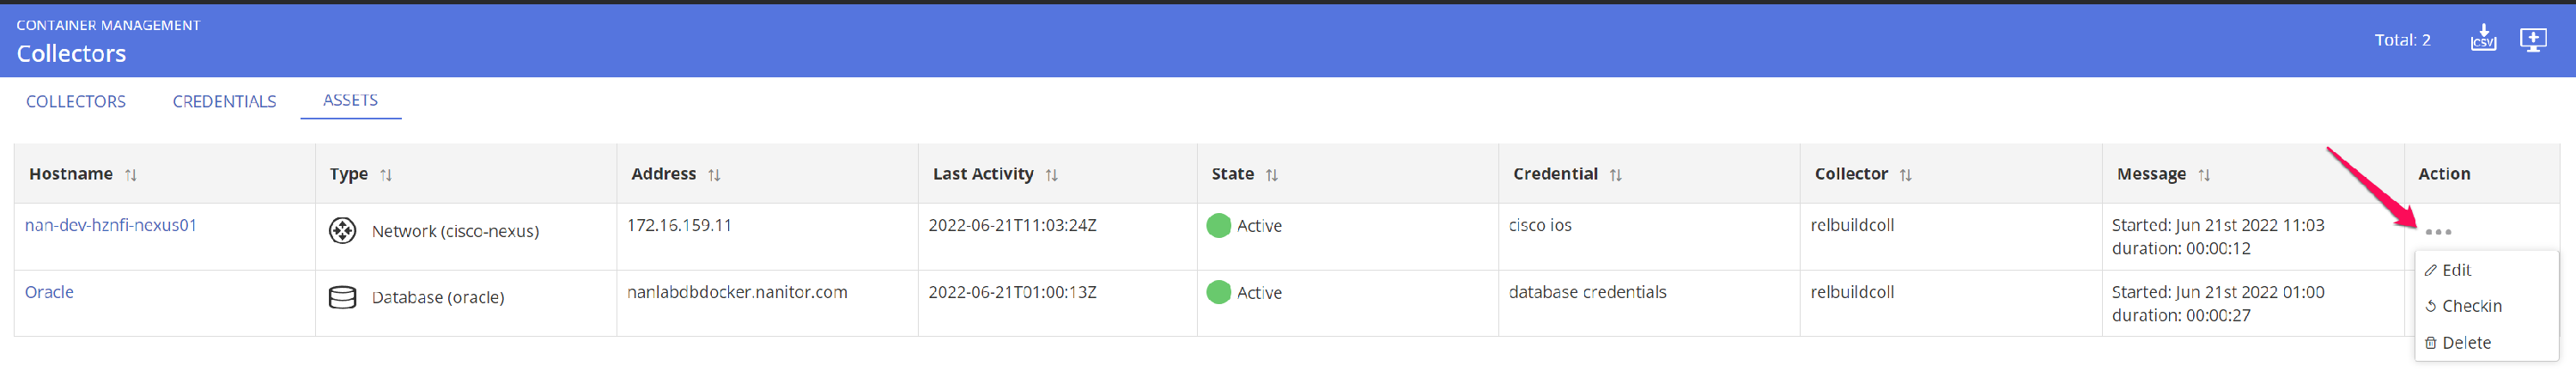The image size is (2576, 378).
Task: Switch to the Collectors tab
Action: (x=76, y=102)
